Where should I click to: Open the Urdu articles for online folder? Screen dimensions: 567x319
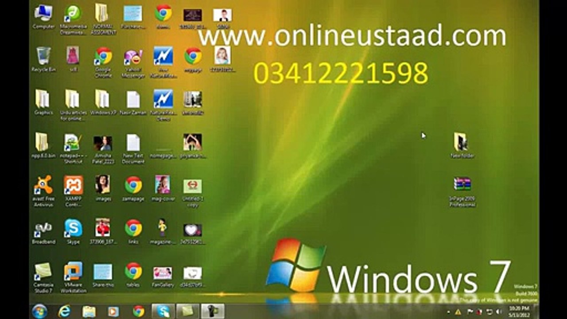tap(73, 105)
